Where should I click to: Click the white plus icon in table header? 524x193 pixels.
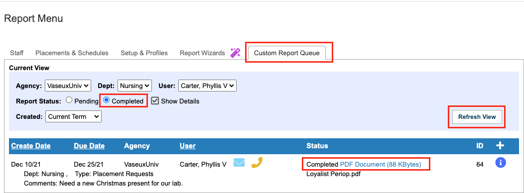(500, 146)
